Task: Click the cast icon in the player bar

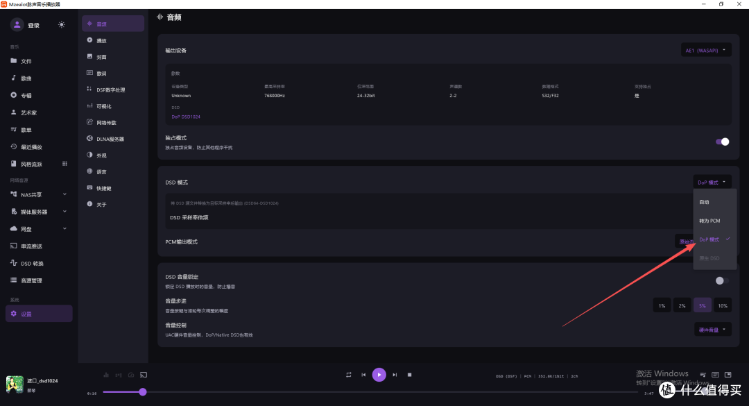Action: (144, 375)
